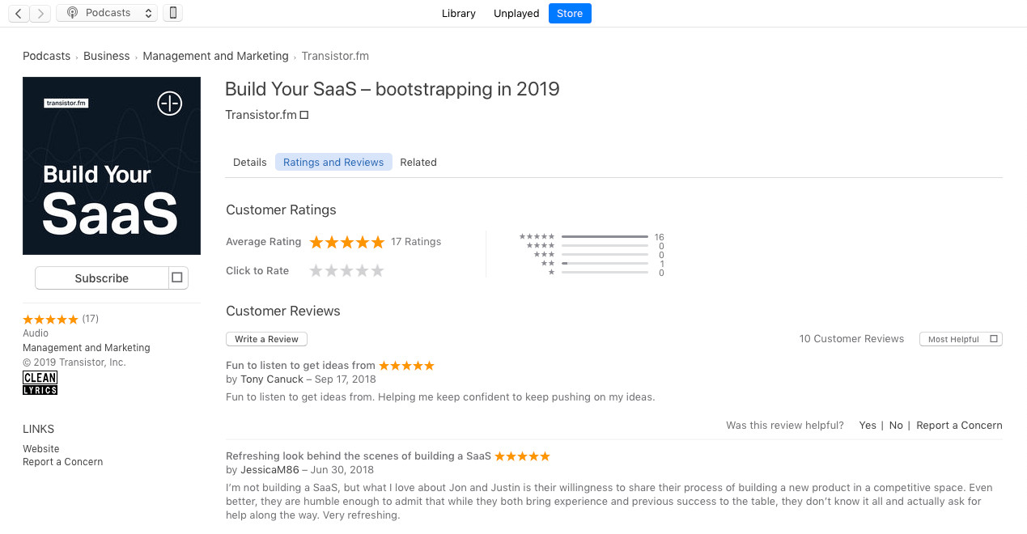Click the Write a Review button

tap(266, 338)
